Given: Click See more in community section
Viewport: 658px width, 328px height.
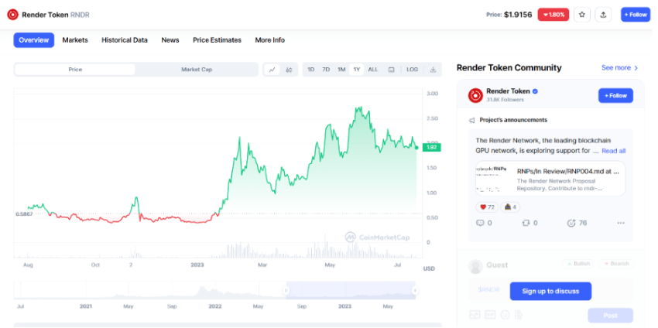Looking at the screenshot, I should coord(616,68).
